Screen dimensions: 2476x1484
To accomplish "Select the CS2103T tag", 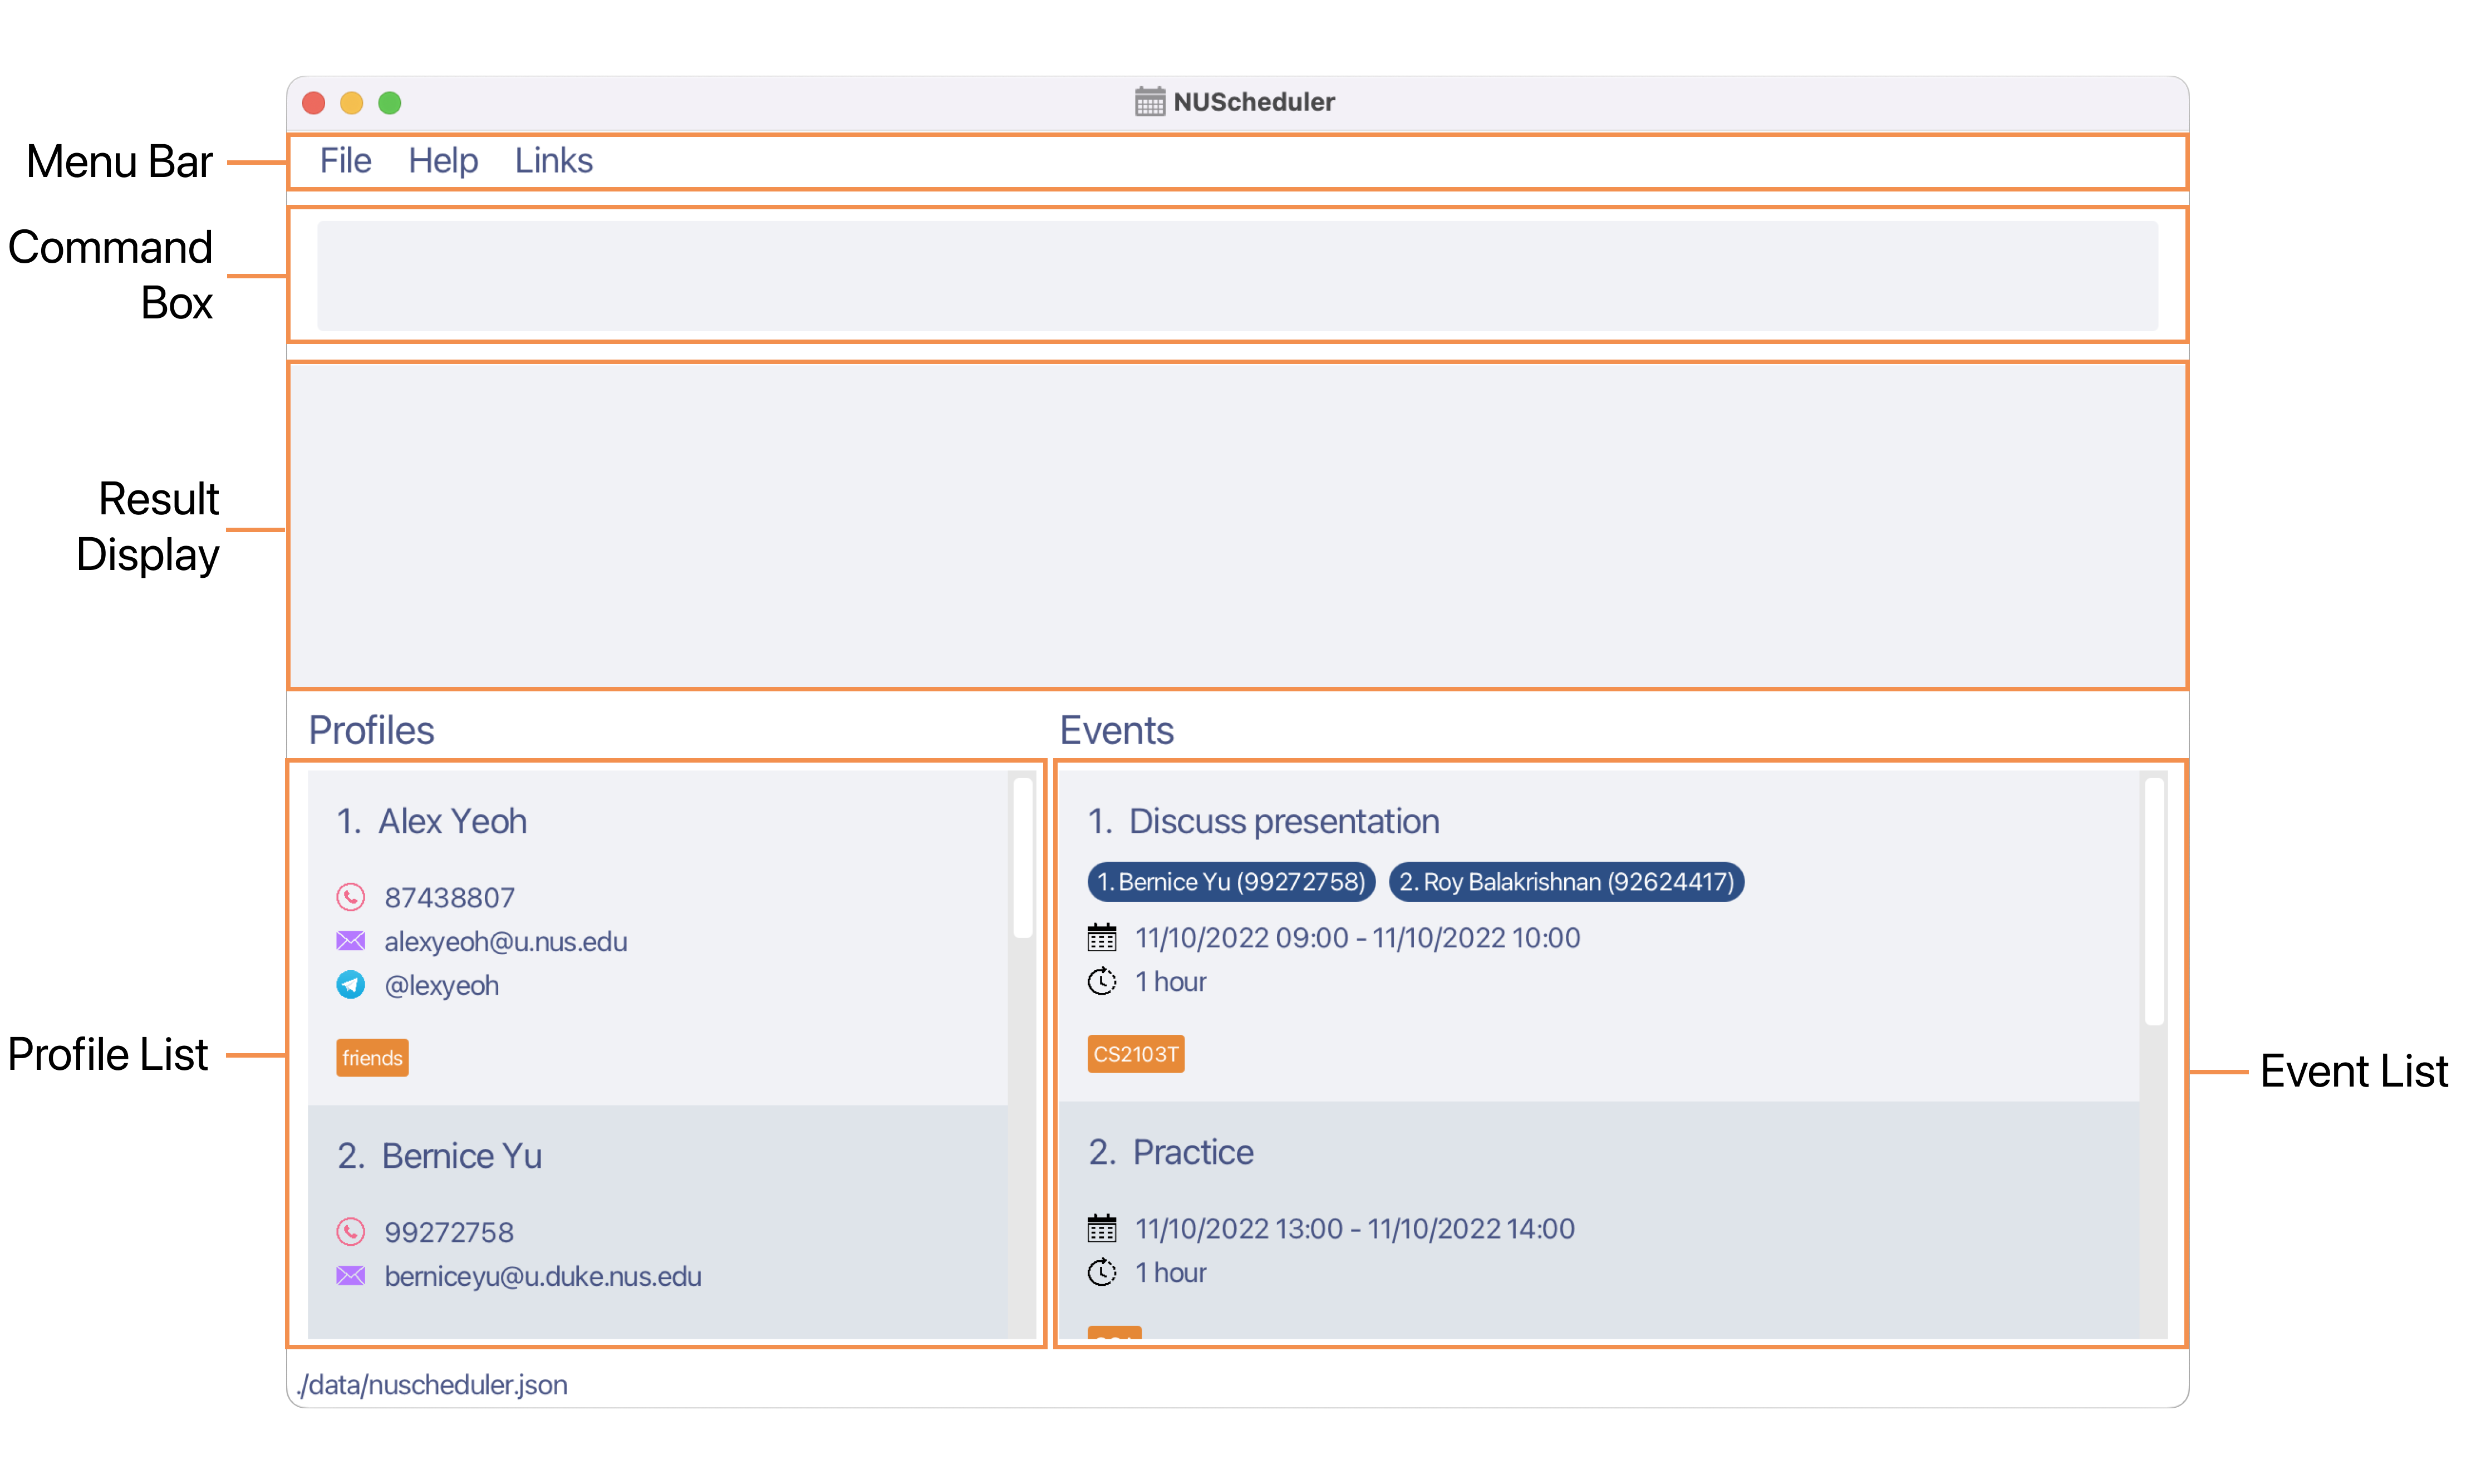I will [x=1136, y=1054].
